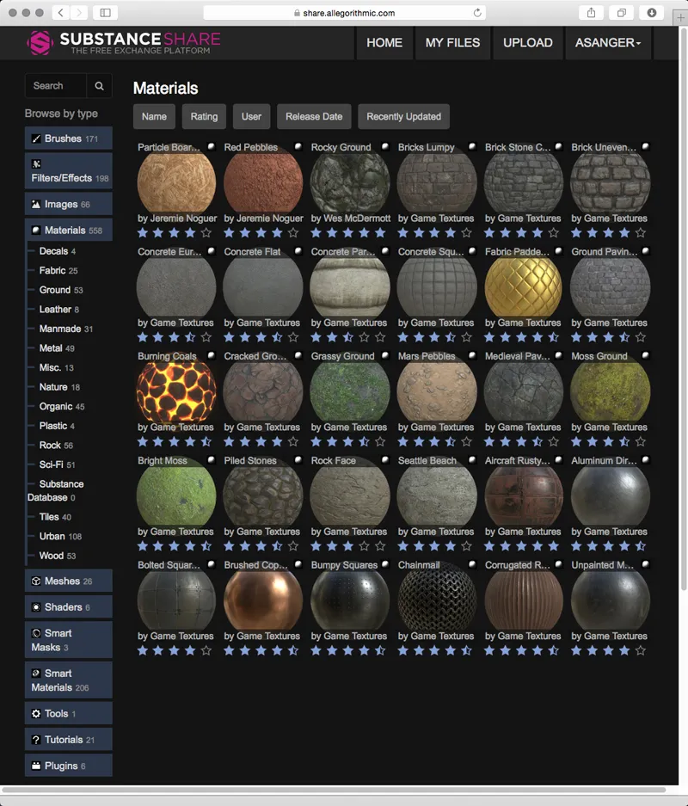Open the Shaders category
This screenshot has height=806, width=688.
tap(68, 607)
